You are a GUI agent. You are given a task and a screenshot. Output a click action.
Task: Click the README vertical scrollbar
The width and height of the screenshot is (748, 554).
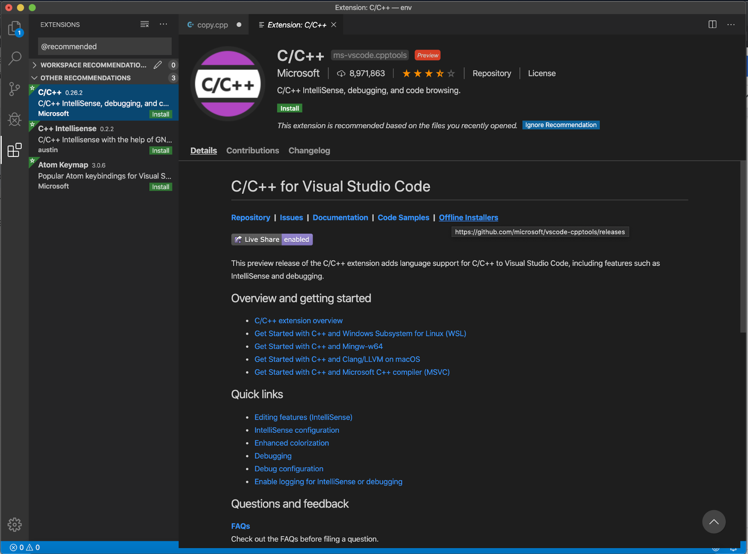743,247
